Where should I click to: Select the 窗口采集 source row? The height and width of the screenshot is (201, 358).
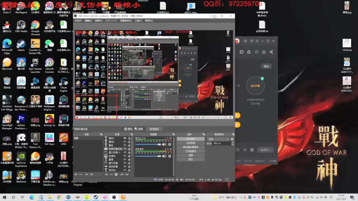pyautogui.click(x=118, y=163)
